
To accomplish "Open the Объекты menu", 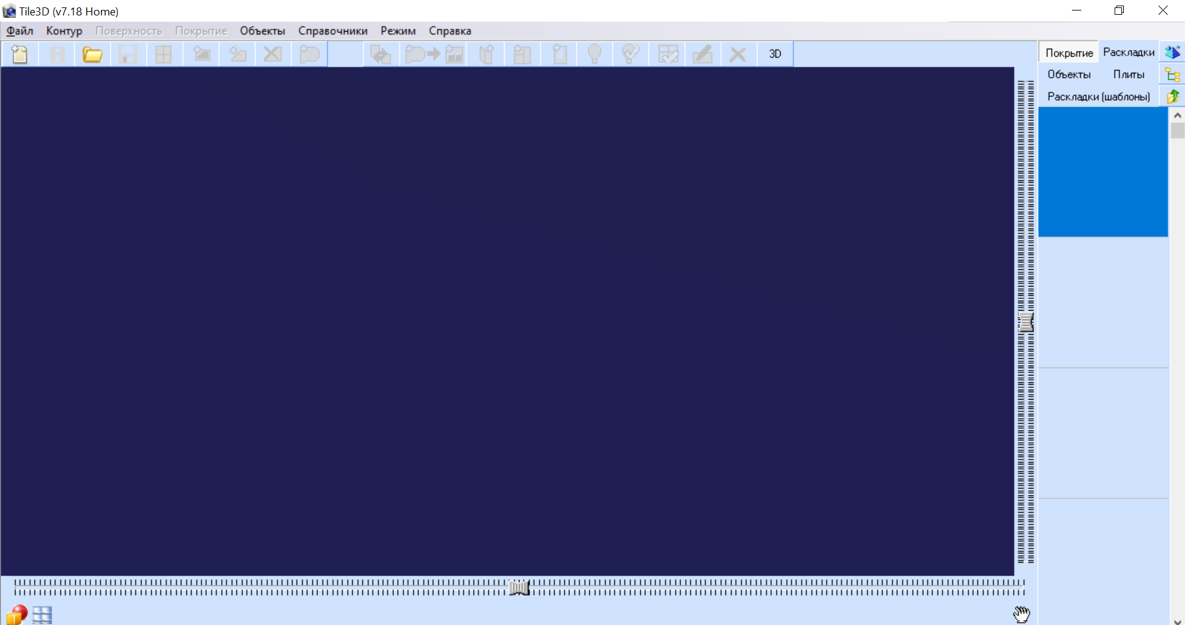I will point(262,31).
